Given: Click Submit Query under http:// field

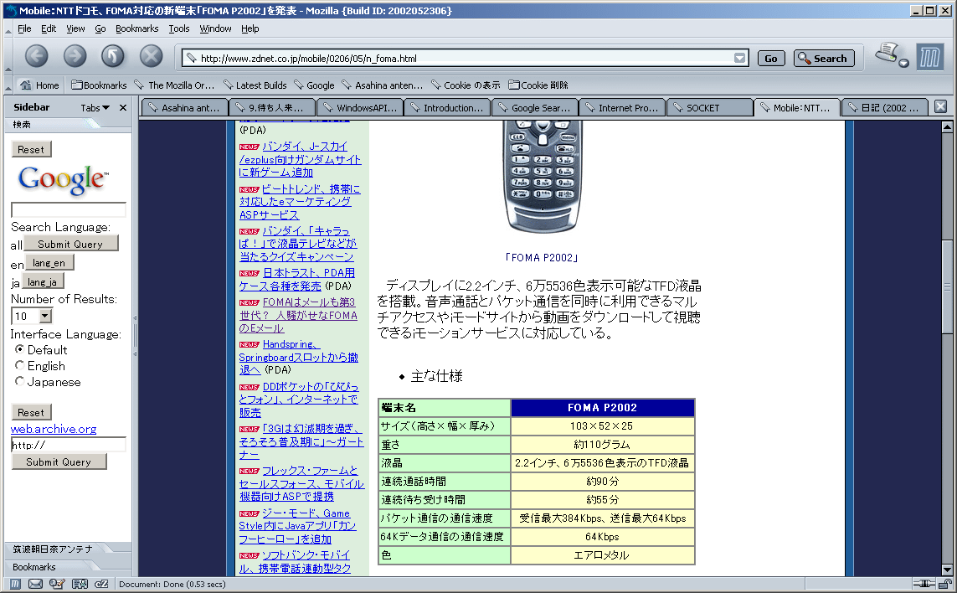Looking at the screenshot, I should pyautogui.click(x=59, y=462).
